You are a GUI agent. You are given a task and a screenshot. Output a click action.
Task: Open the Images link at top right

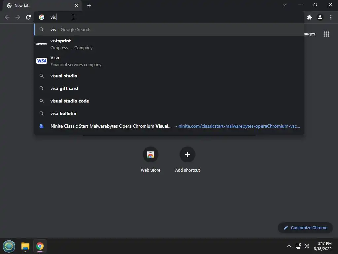(x=310, y=34)
